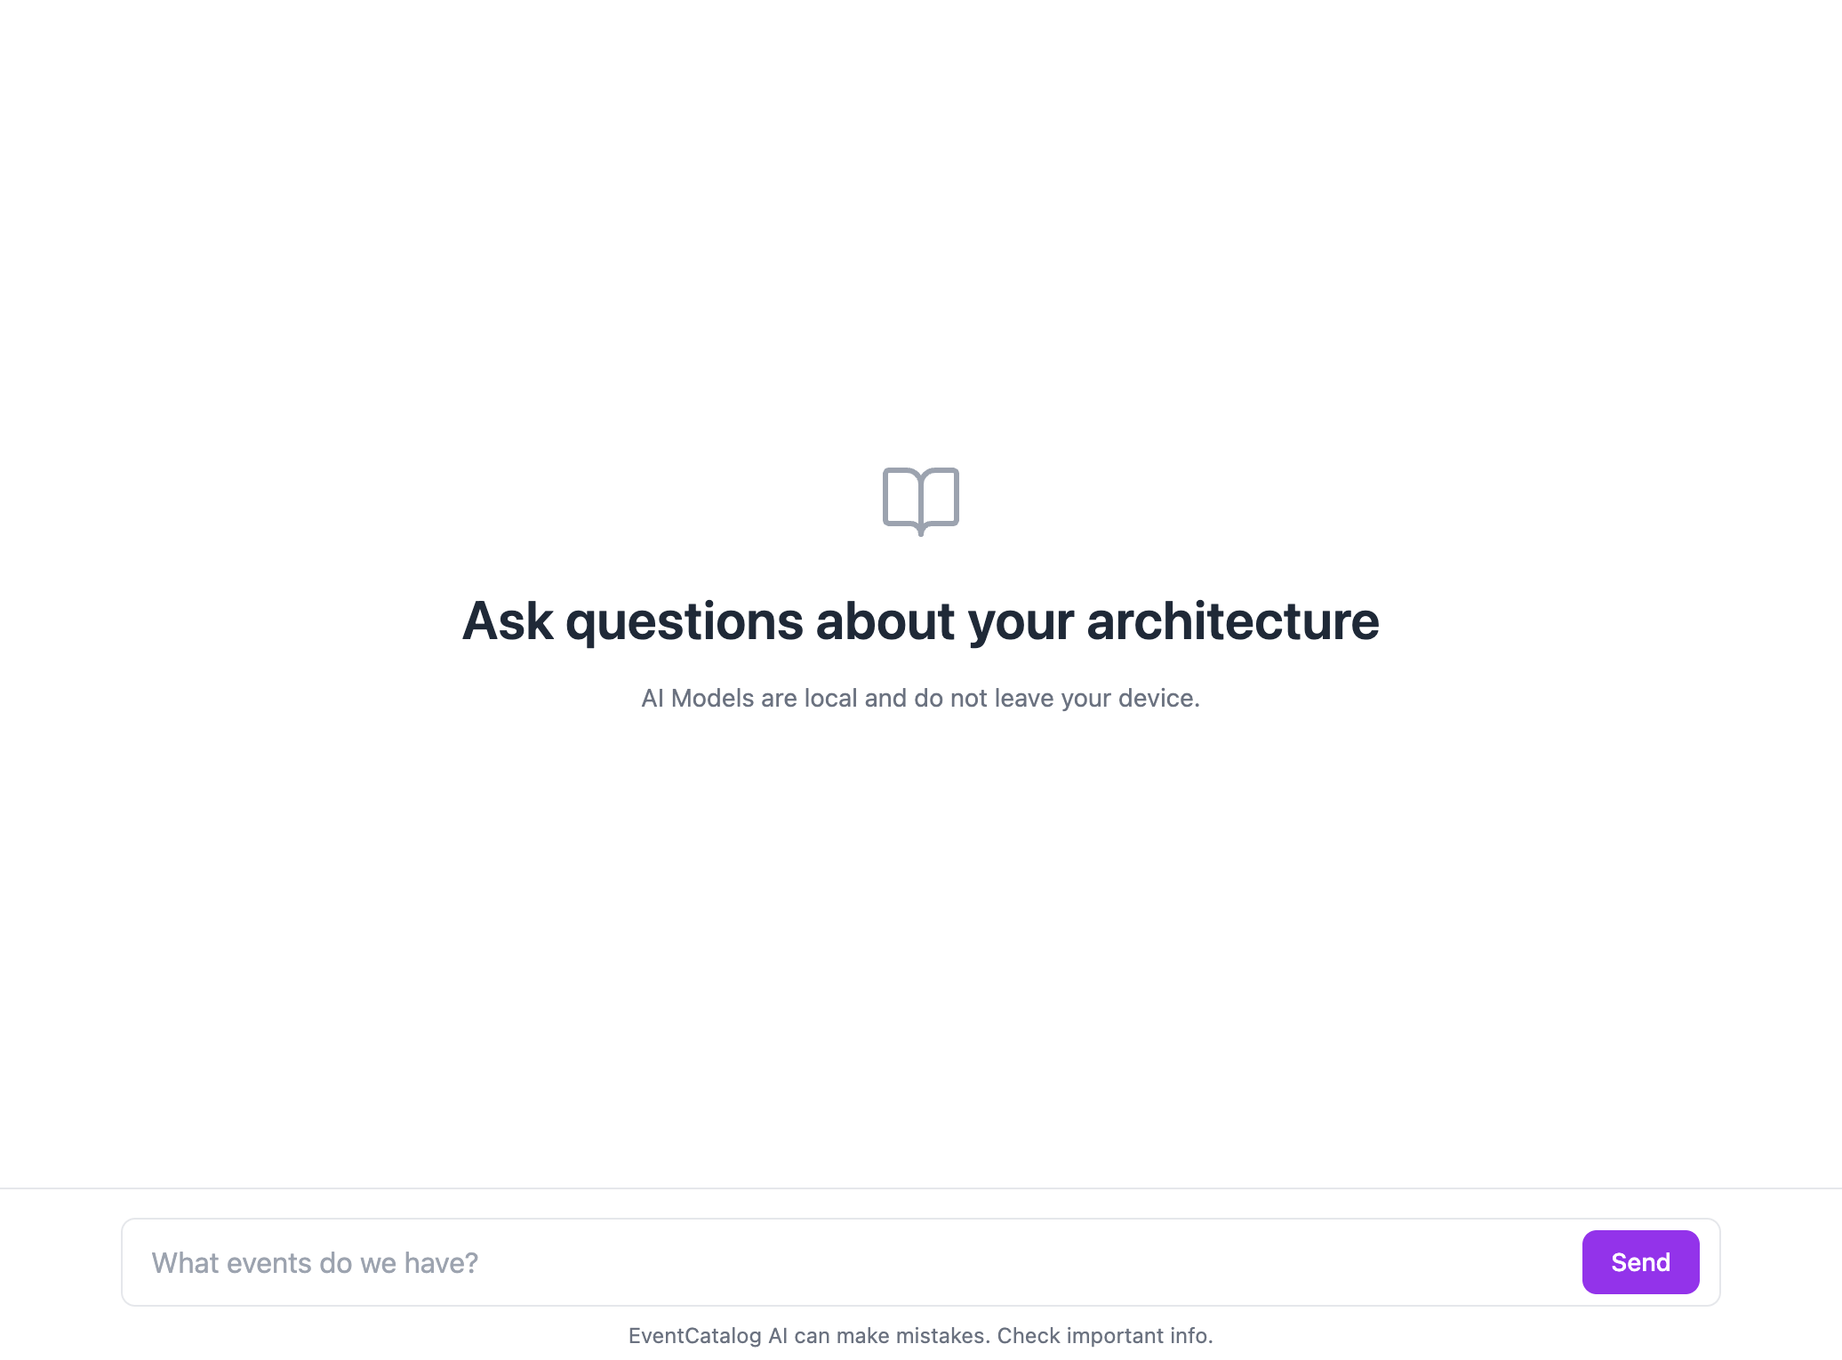Click the message input placeholder text
This screenshot has height=1360, width=1842.
pos(315,1262)
